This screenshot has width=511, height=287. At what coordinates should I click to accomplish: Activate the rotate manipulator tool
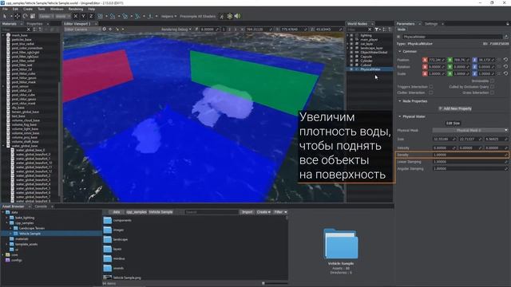point(25,16)
